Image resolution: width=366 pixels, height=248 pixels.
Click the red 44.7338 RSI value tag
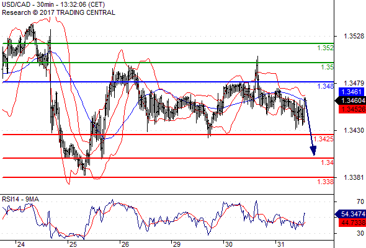[x=352, y=223]
